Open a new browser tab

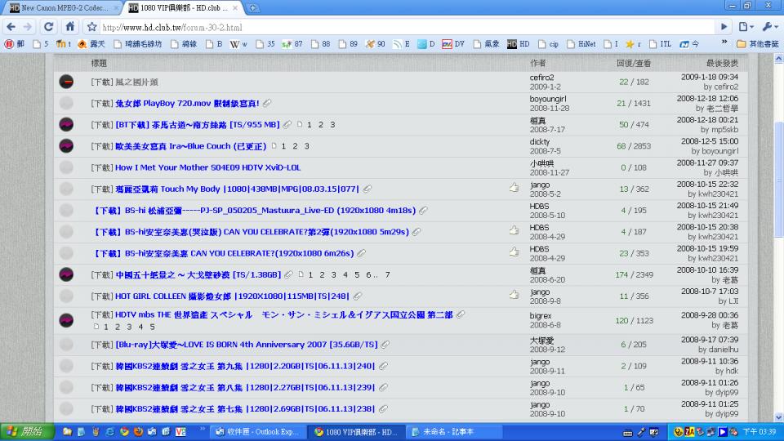click(x=253, y=8)
